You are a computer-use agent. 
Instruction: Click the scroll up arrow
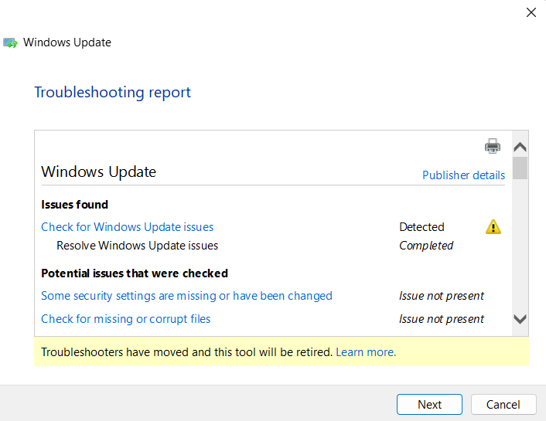click(520, 147)
